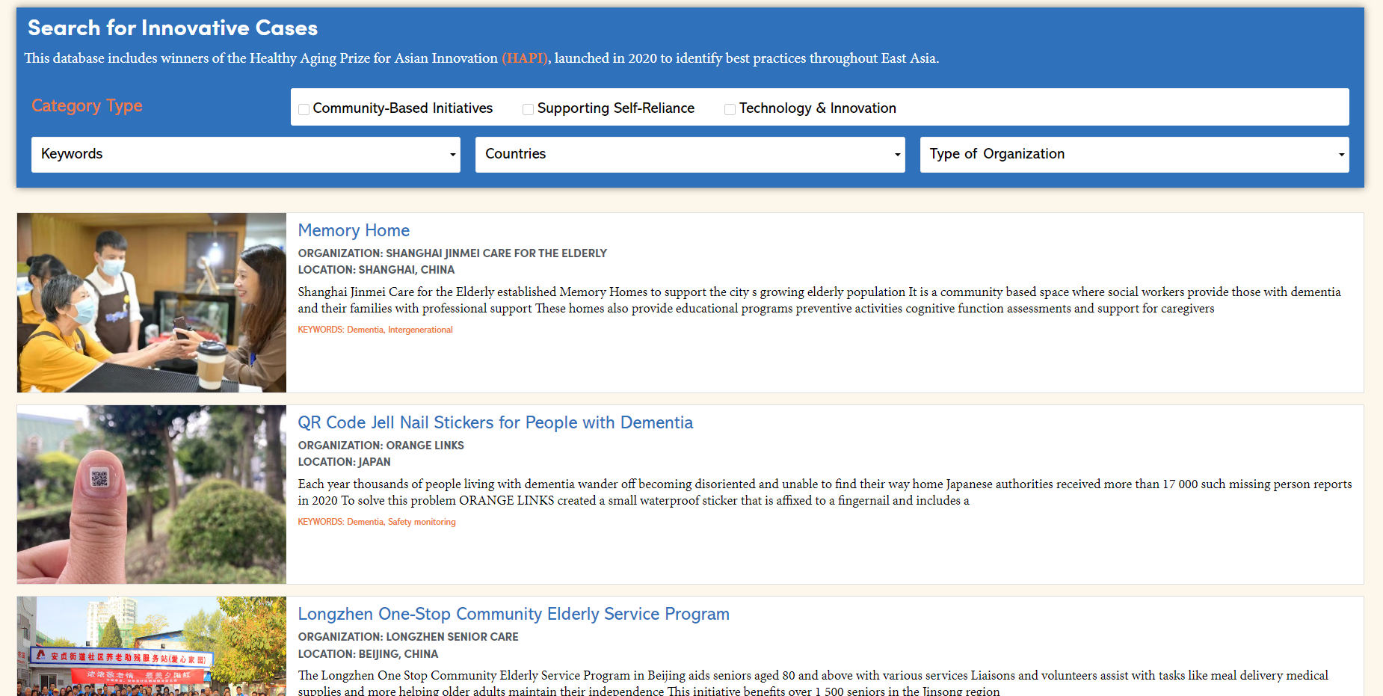The height and width of the screenshot is (696, 1383).
Task: Enable the Community-Based Initiatives checkbox
Action: 304,109
